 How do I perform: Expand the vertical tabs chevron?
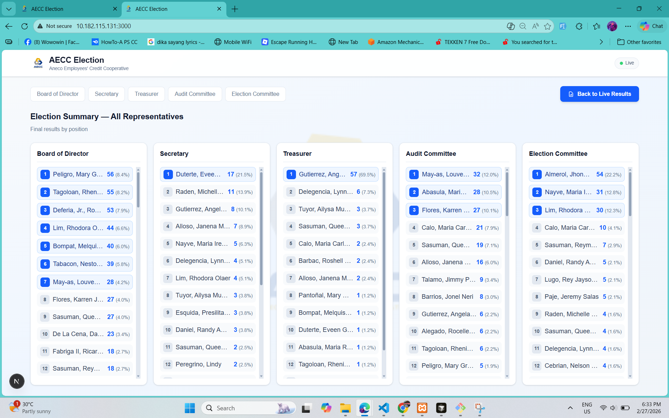coord(9,9)
